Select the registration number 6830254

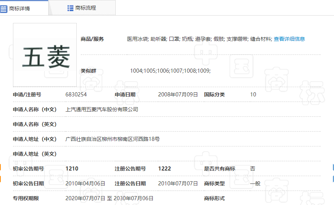(x=76, y=95)
